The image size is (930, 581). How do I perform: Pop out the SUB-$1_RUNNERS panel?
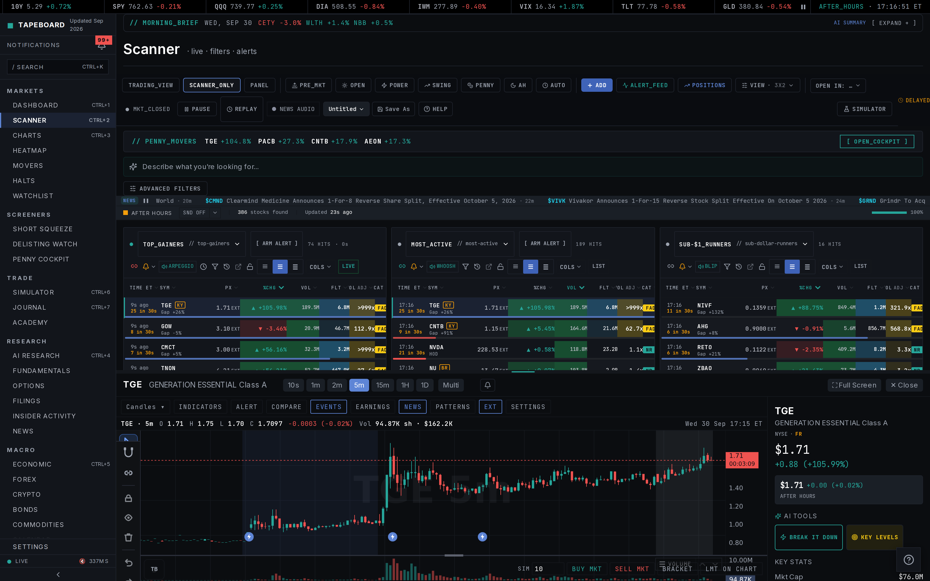(x=750, y=266)
